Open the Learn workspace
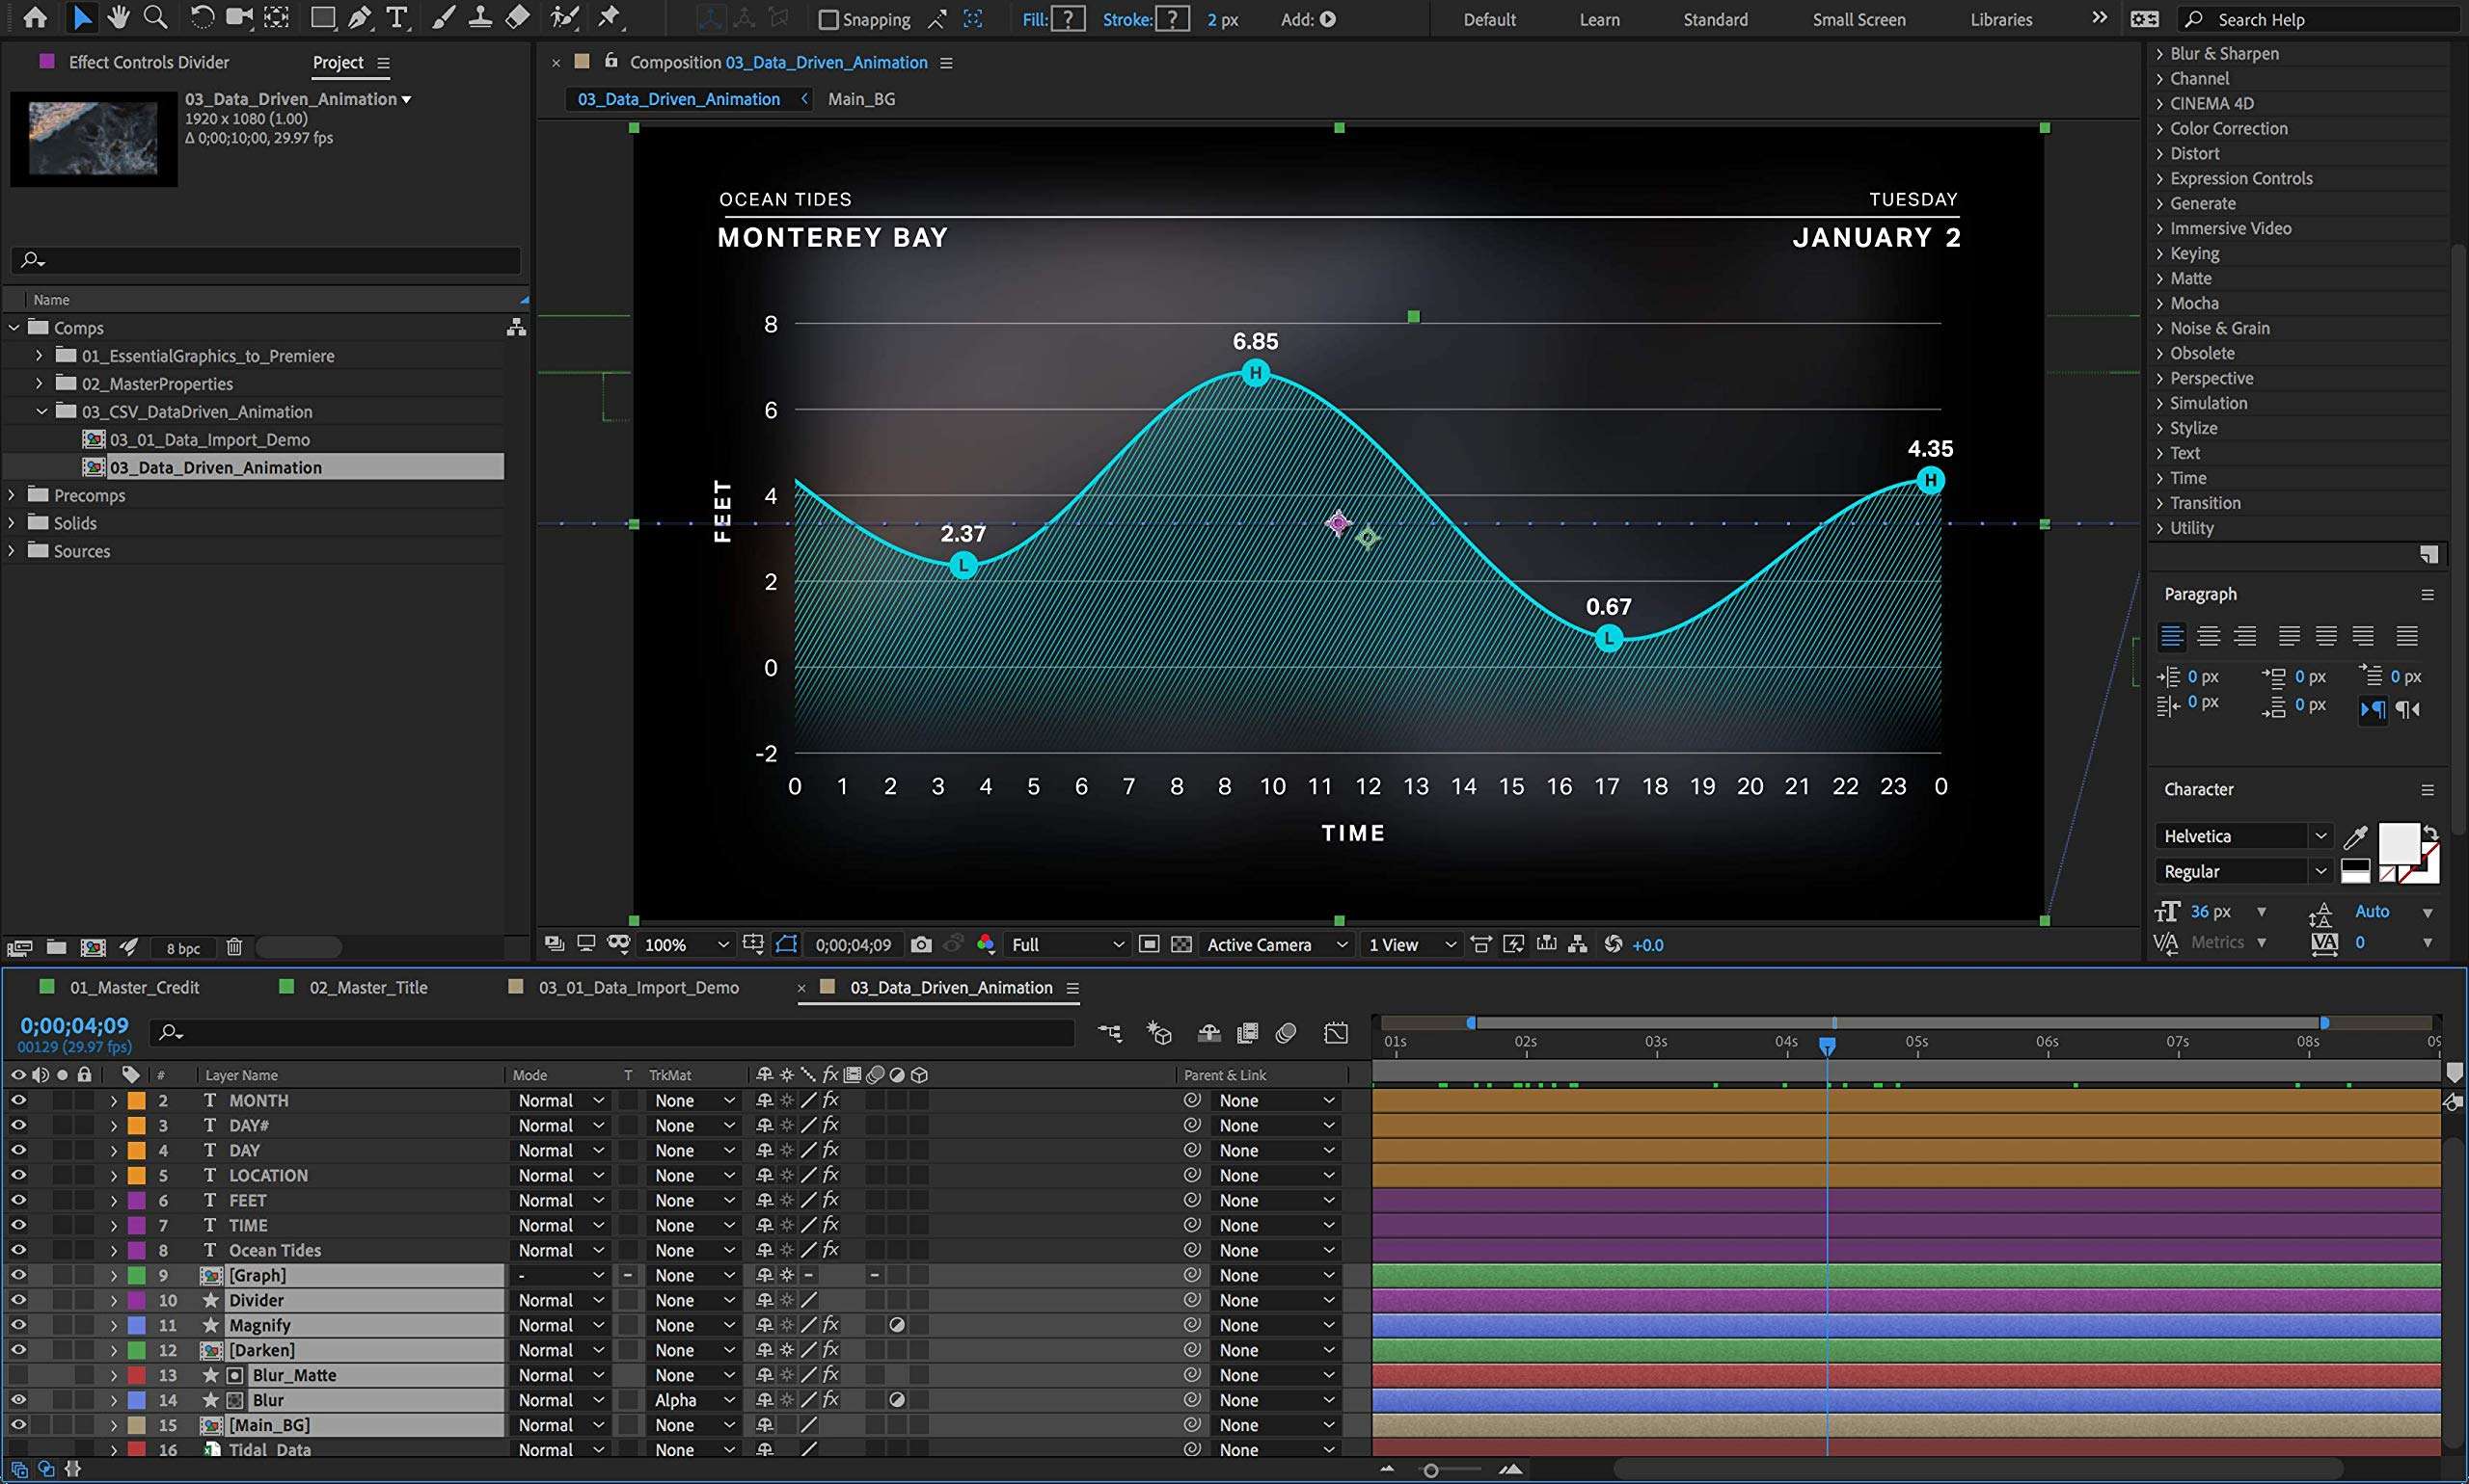2469x1484 pixels. tap(1598, 19)
